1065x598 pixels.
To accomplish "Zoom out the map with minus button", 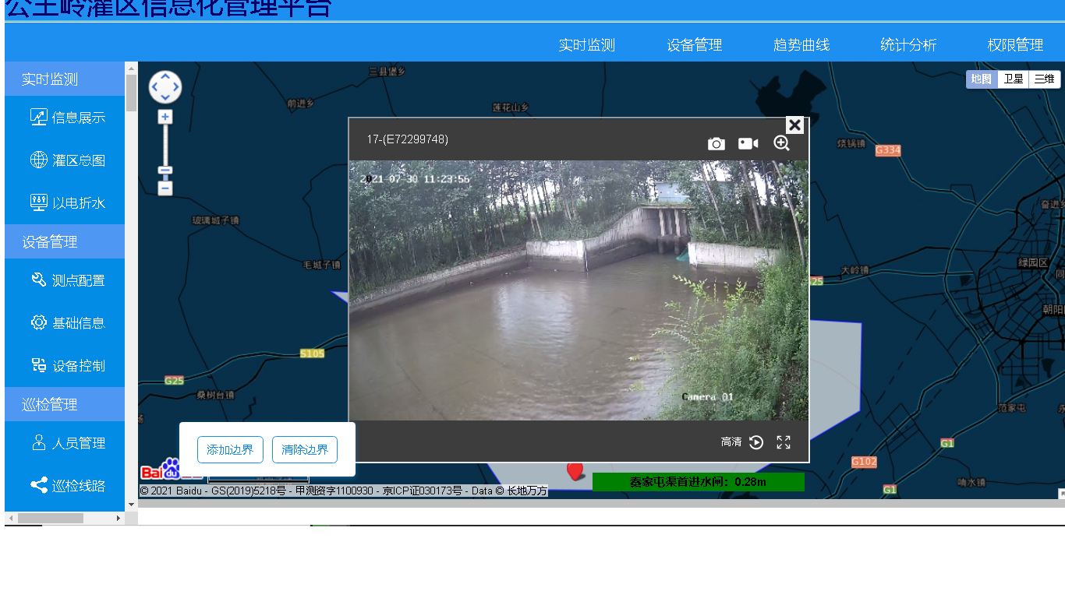I will pyautogui.click(x=165, y=188).
